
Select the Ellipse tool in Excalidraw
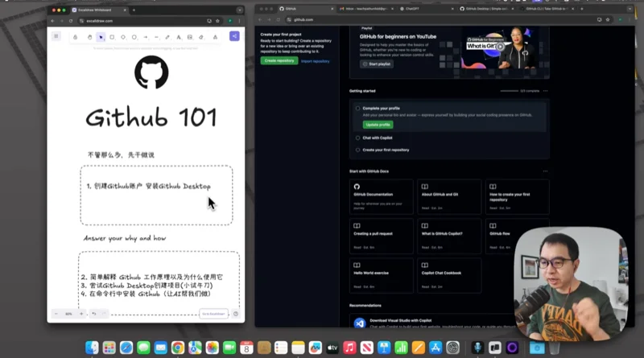click(x=134, y=37)
